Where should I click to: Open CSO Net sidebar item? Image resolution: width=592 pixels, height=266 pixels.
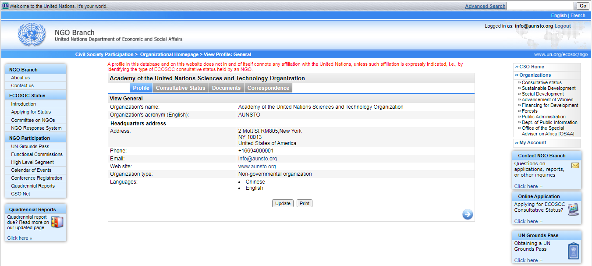[21, 194]
